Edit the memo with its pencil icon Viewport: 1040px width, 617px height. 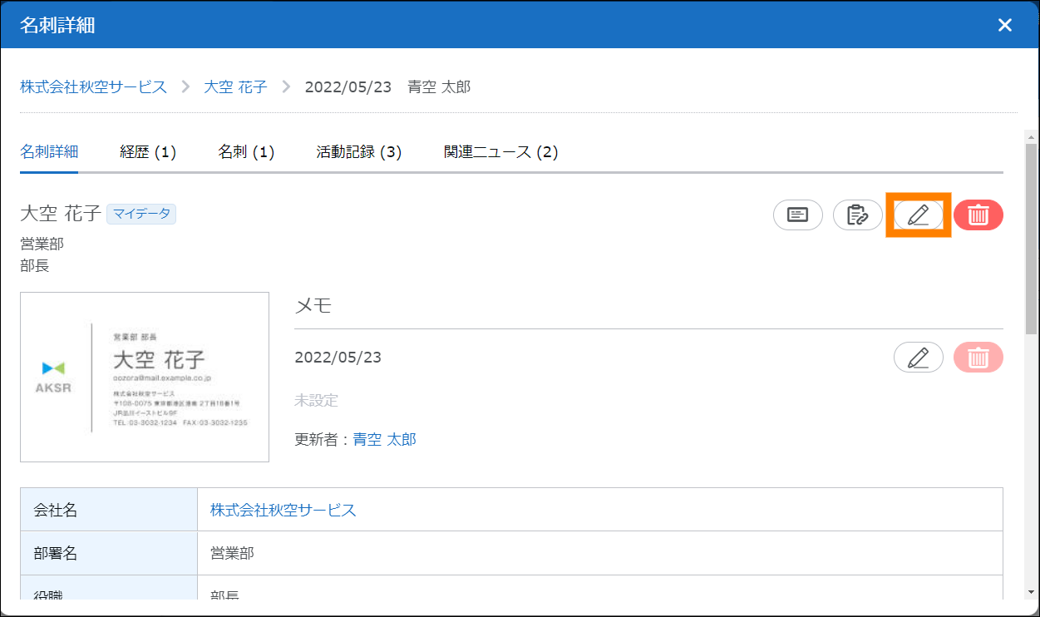[918, 358]
